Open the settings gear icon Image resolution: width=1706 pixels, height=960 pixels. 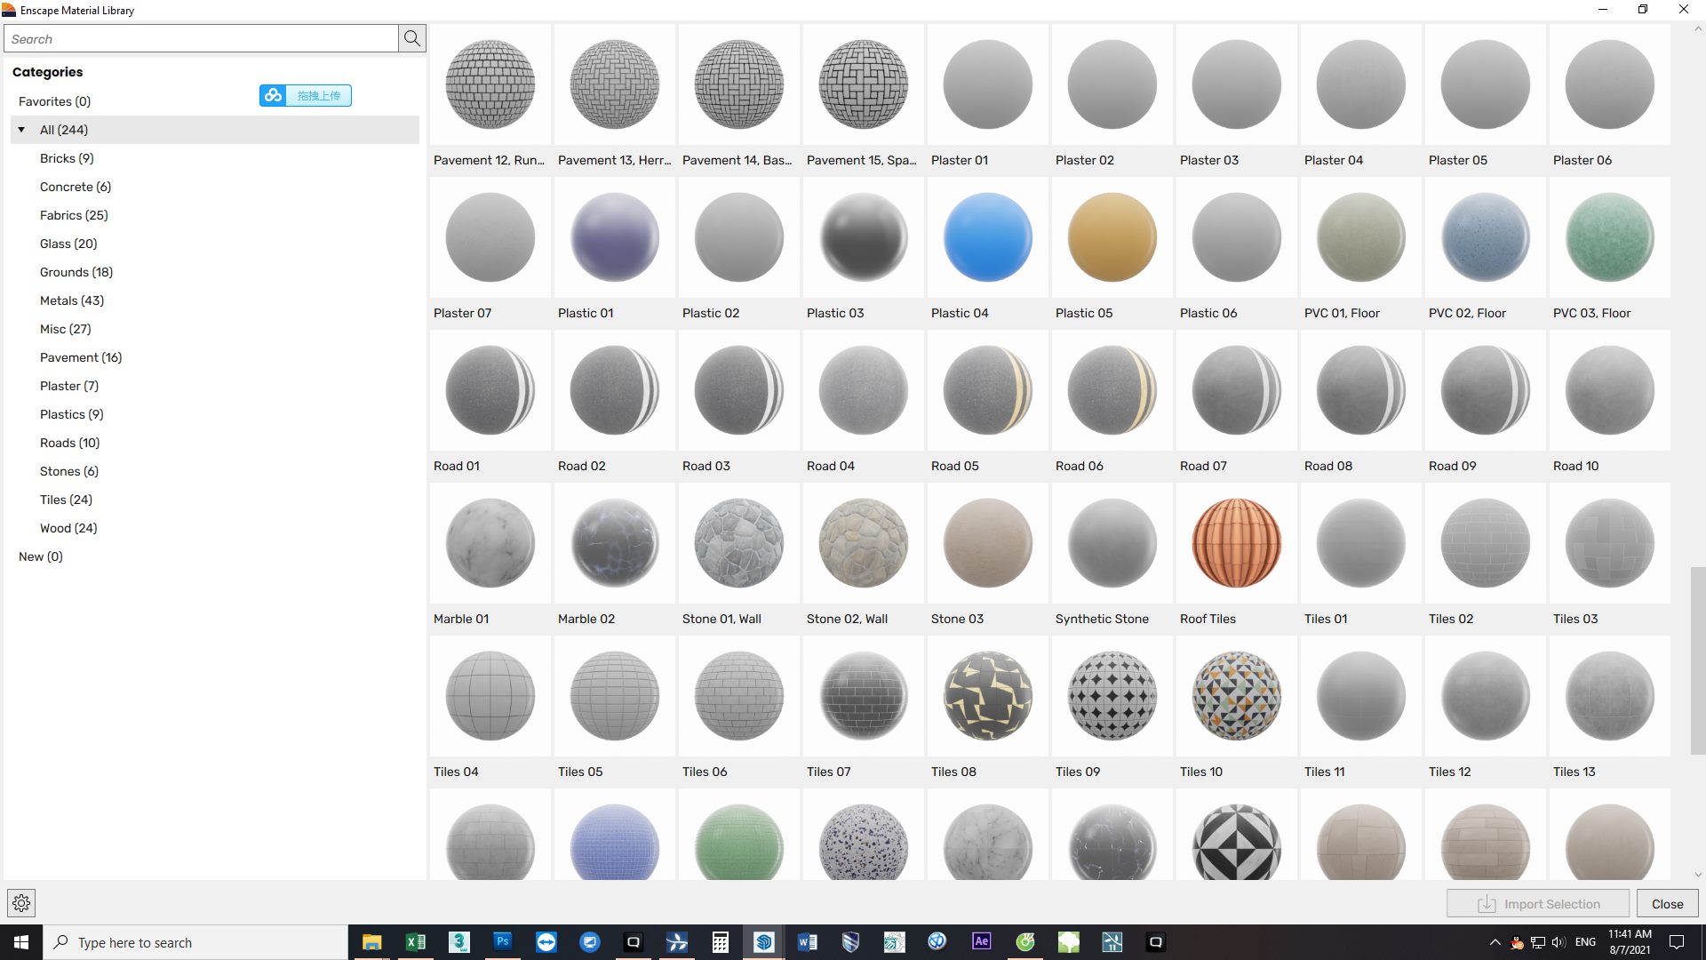[20, 902]
